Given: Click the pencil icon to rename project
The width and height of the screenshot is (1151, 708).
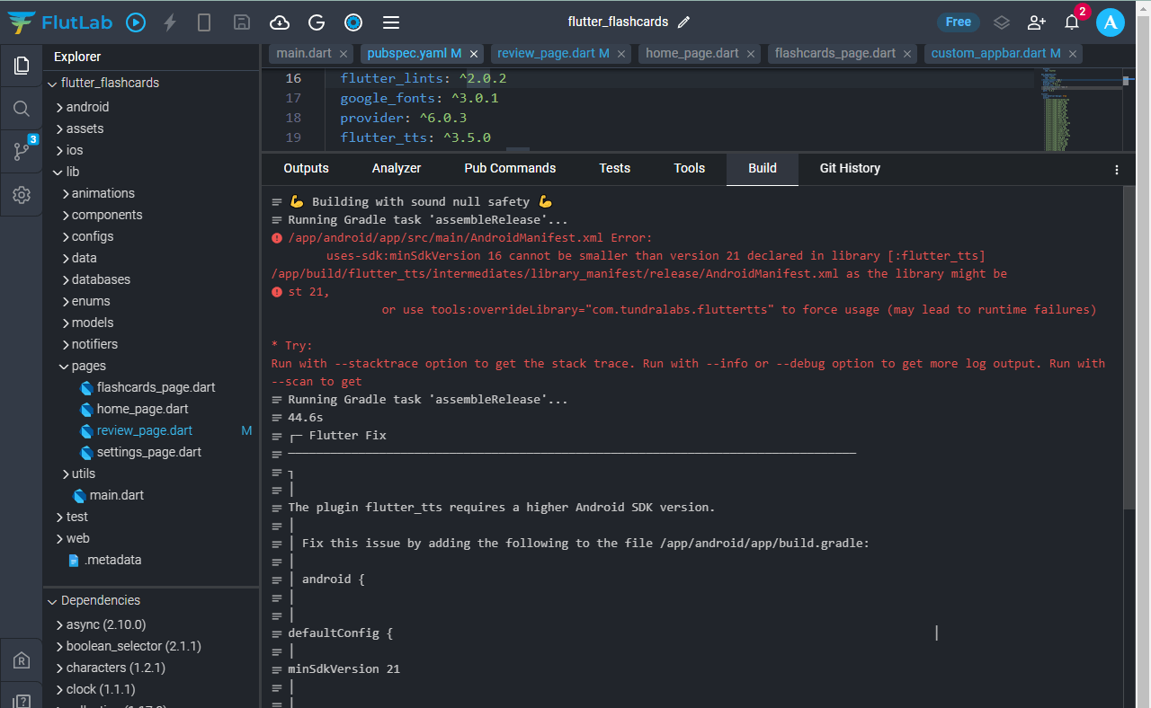Looking at the screenshot, I should pos(683,22).
